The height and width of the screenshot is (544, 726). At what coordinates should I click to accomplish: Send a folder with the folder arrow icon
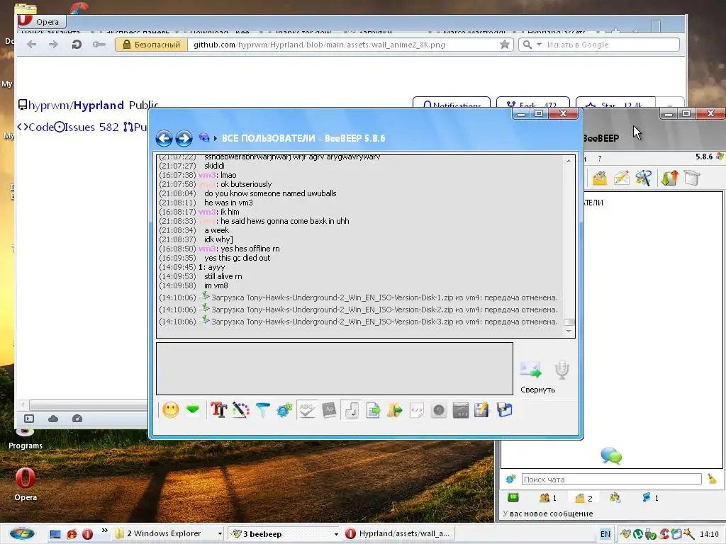click(x=394, y=410)
